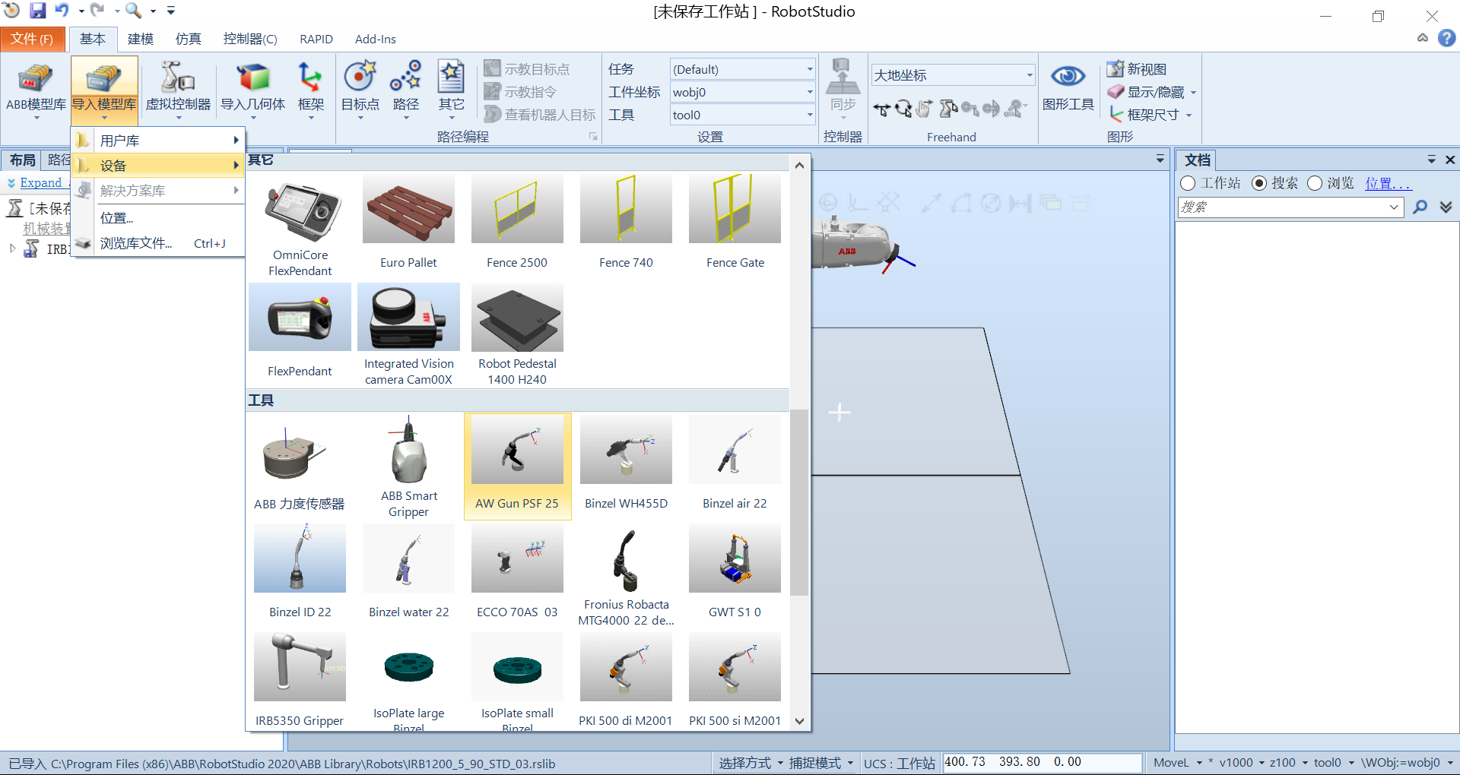Open the ABB模型库 gallery

click(x=36, y=89)
